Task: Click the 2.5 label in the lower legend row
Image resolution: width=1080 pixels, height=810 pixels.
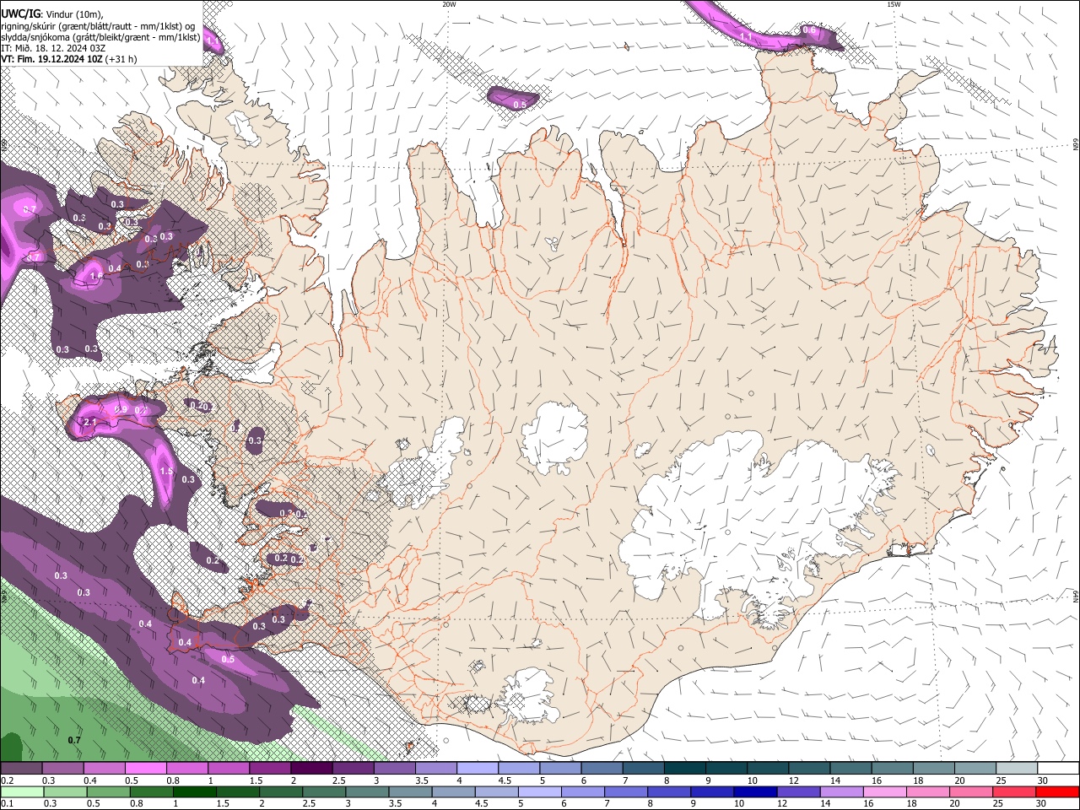Action: [x=309, y=804]
